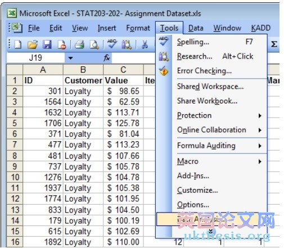Open the View menu
284x248 pixels.
tap(80, 28)
